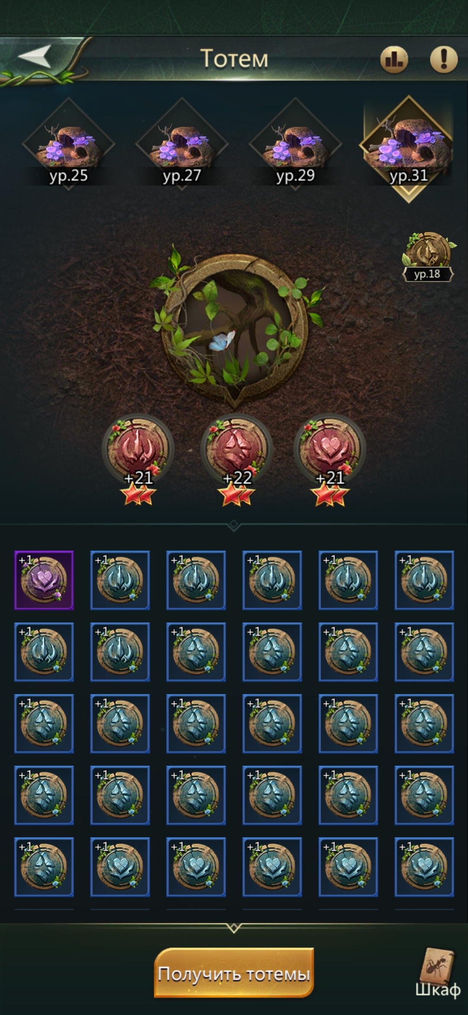Click the Получить тотемы button
The width and height of the screenshot is (468, 1015).
(x=234, y=973)
